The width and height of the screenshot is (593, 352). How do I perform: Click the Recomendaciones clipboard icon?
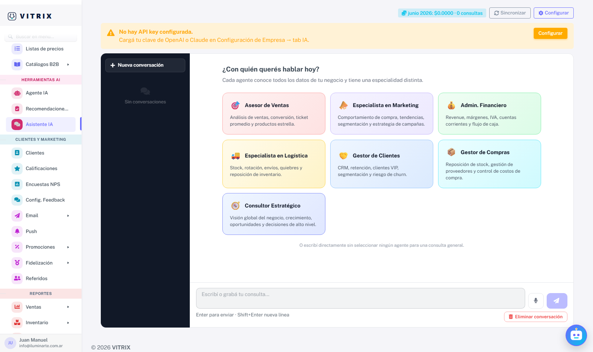coord(17,109)
